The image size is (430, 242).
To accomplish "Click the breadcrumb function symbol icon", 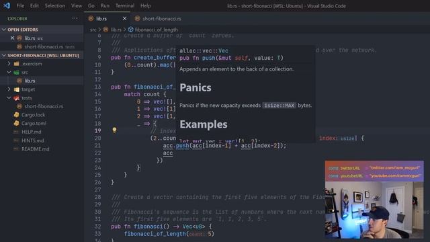I will tap(131, 30).
